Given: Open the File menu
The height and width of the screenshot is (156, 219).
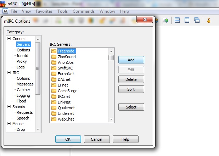Looking at the screenshot, I should [14, 11].
